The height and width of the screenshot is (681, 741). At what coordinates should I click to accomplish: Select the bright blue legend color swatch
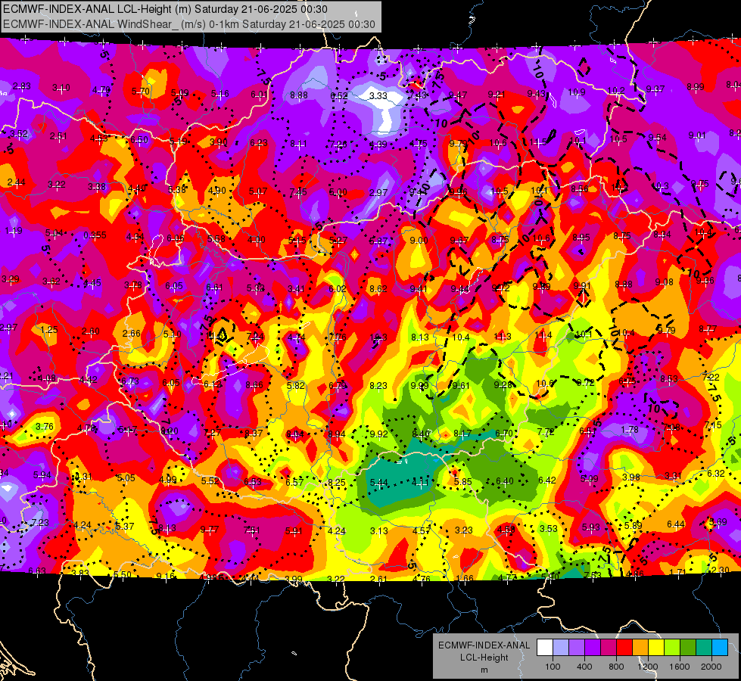(x=720, y=648)
